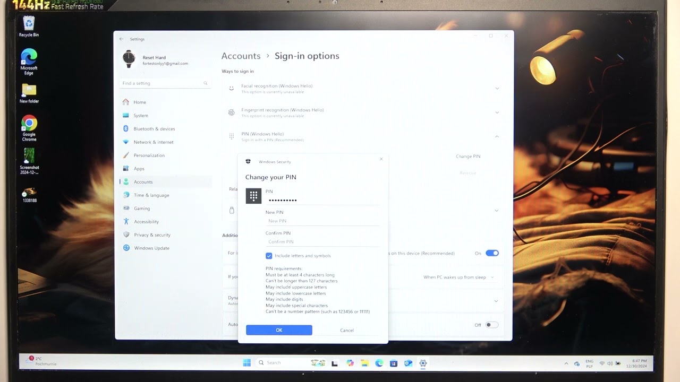Open the weather widget on taskbar
The image size is (680, 382).
tap(41, 362)
